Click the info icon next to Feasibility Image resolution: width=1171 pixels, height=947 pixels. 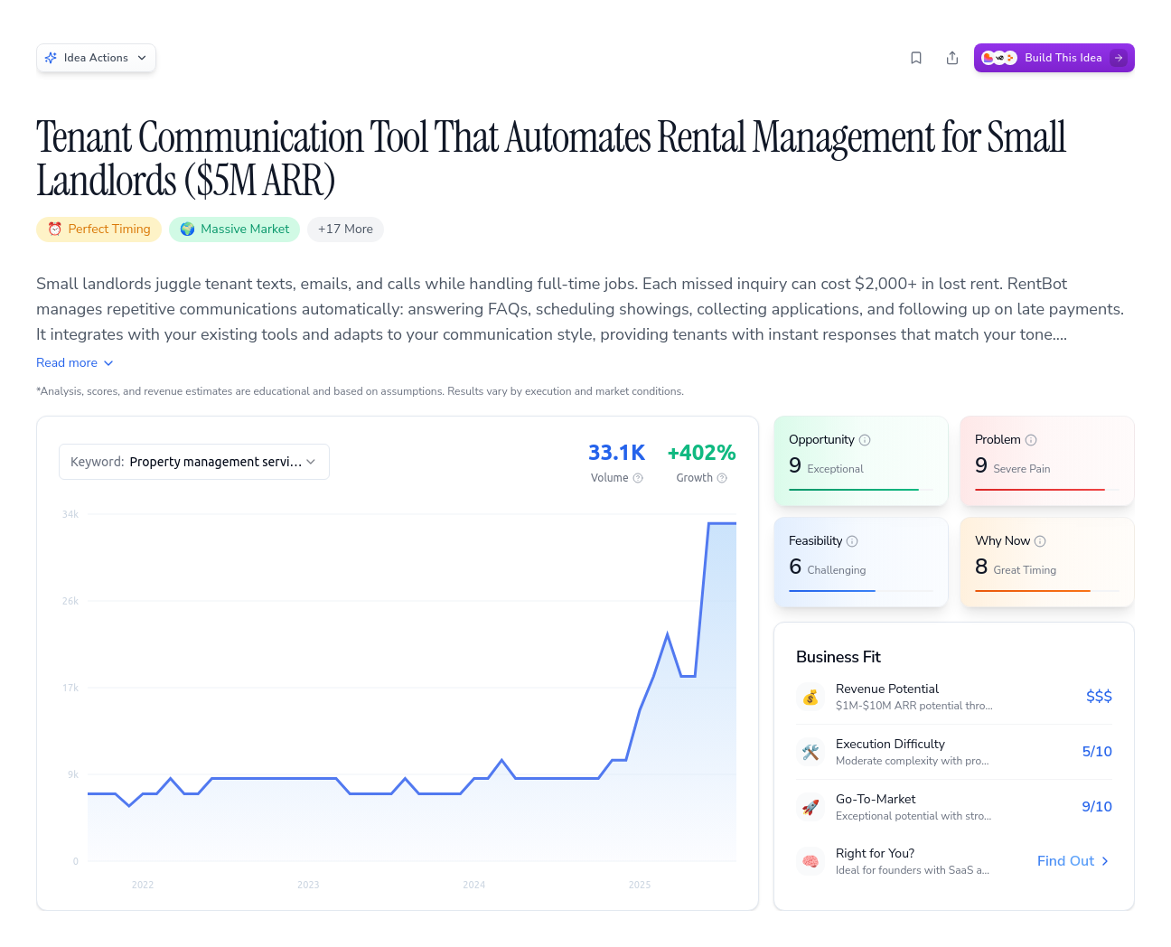pos(852,541)
